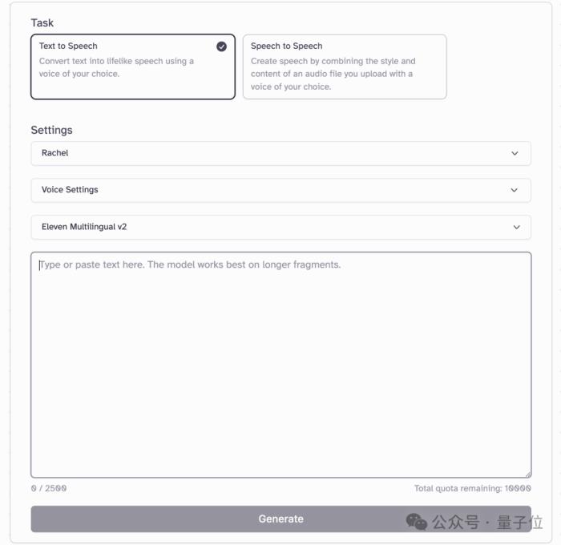Image resolution: width=561 pixels, height=545 pixels.
Task: Click the chevron arrow on Voice Settings row
Action: tap(515, 190)
